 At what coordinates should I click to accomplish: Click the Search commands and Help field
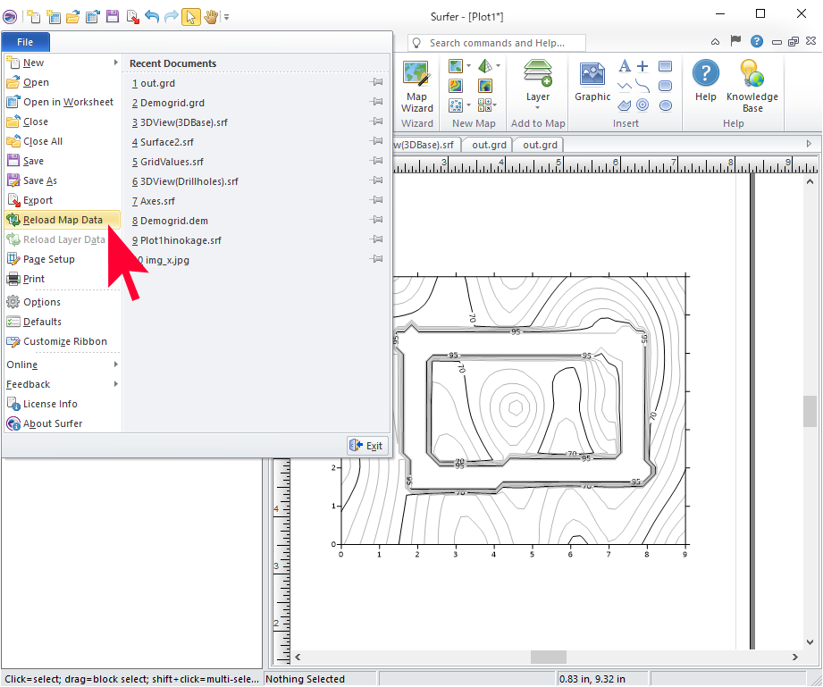(497, 43)
